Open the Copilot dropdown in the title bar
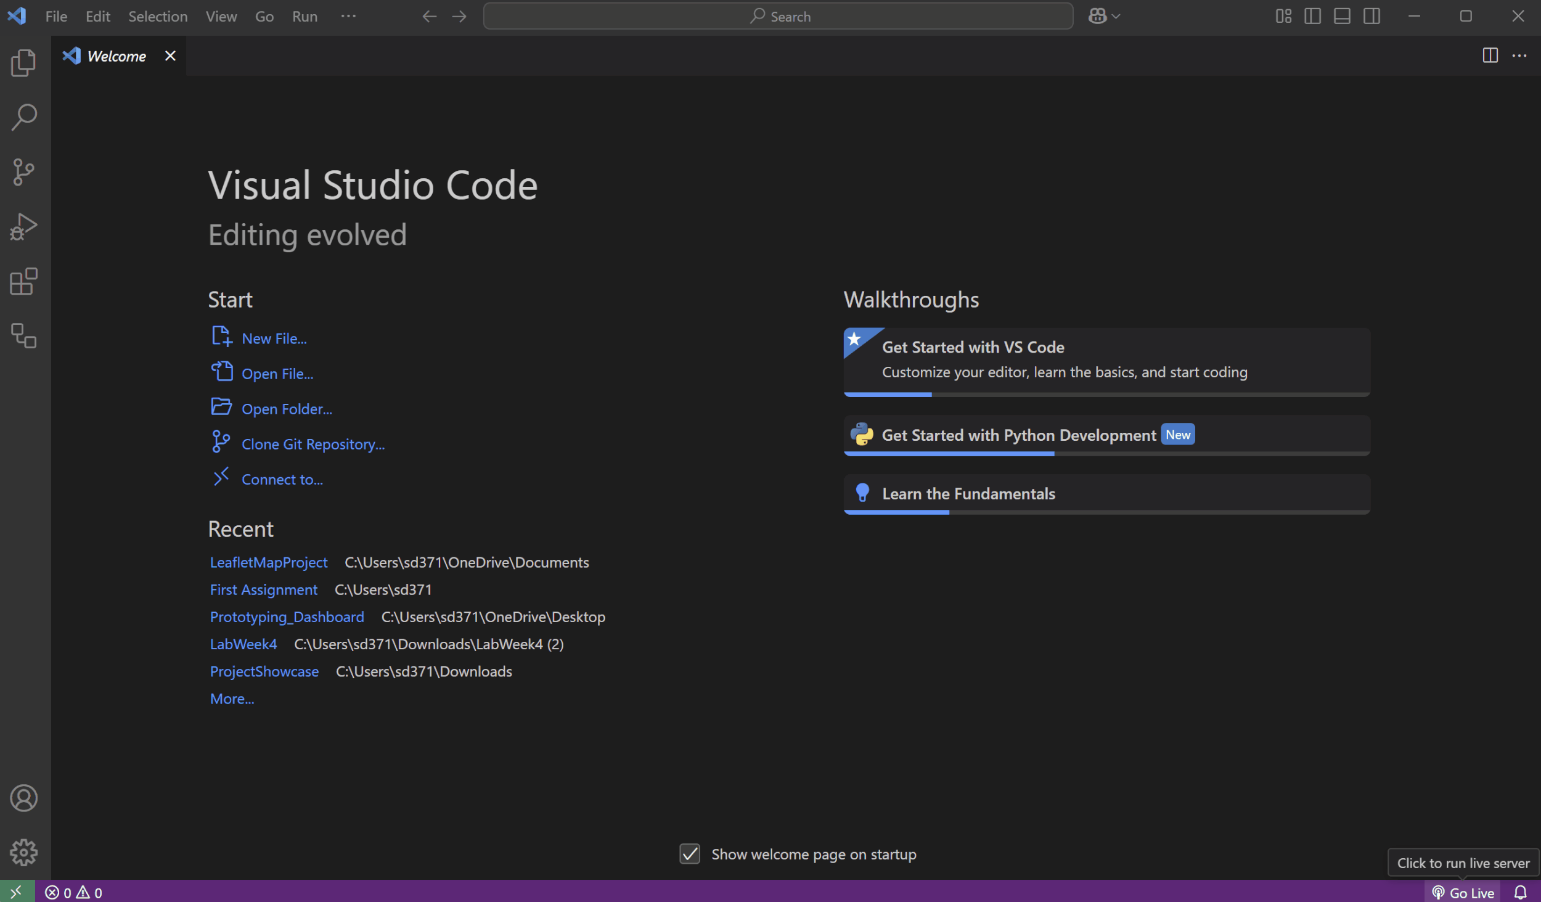 1103,16
